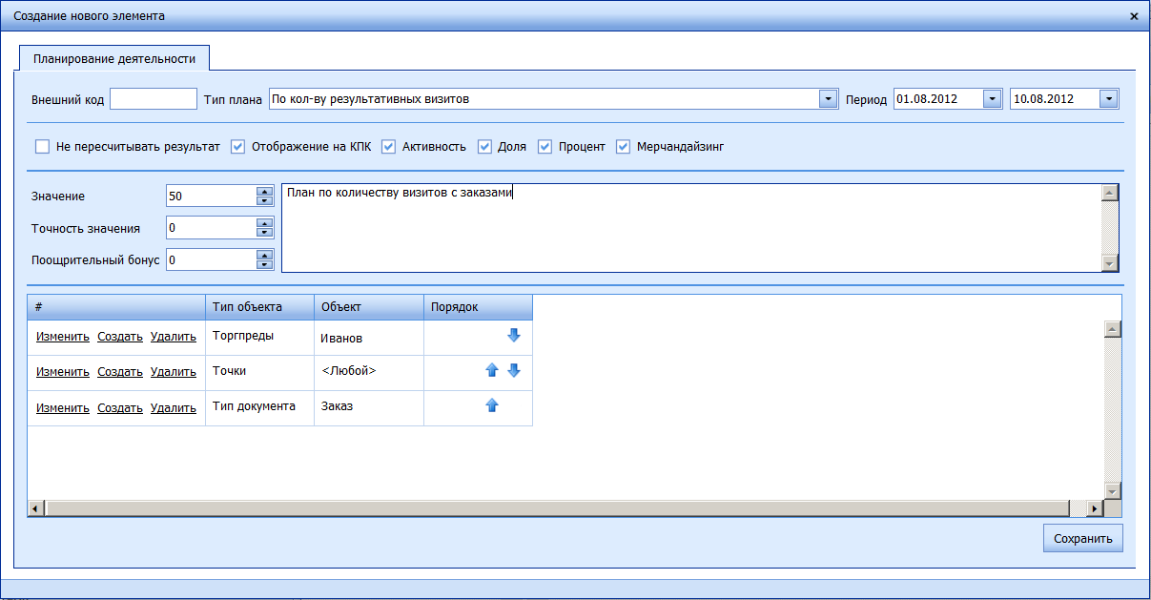Screen dimensions: 1151x600
Task: Move Точки row up with arrow
Action: [x=492, y=371]
